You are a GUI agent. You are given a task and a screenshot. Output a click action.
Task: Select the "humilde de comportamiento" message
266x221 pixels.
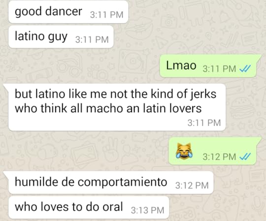pos(109,182)
